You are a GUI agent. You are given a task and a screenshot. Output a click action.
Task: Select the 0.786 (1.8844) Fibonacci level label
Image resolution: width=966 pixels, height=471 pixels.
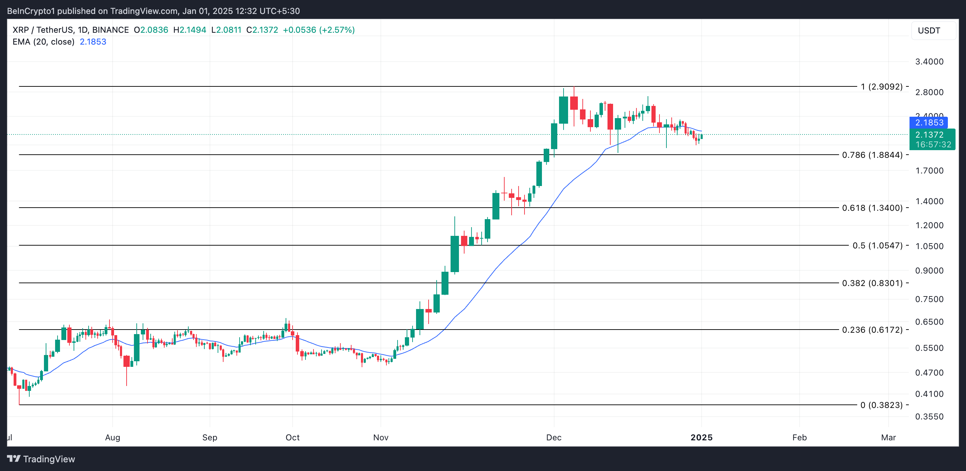(x=872, y=155)
